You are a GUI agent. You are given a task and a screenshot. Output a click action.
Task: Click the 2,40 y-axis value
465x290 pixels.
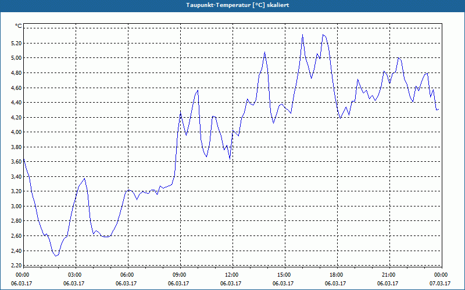tap(17, 251)
